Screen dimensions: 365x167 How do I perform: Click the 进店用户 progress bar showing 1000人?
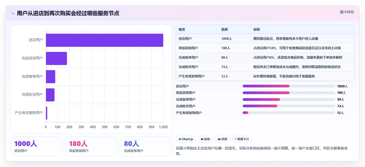click(289, 86)
